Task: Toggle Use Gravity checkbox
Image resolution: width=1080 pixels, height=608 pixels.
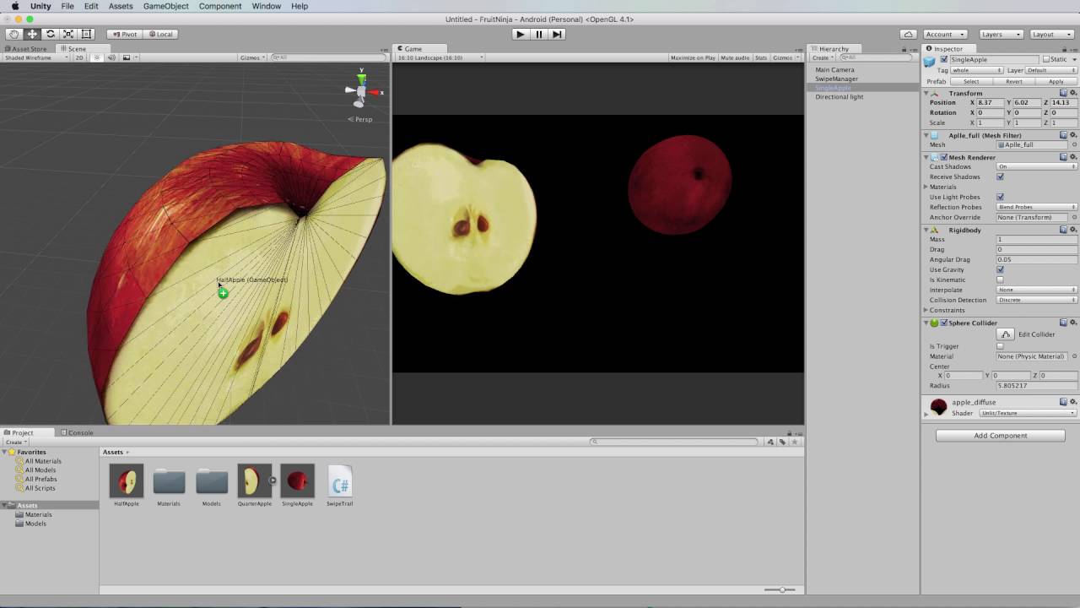Action: coord(1000,269)
